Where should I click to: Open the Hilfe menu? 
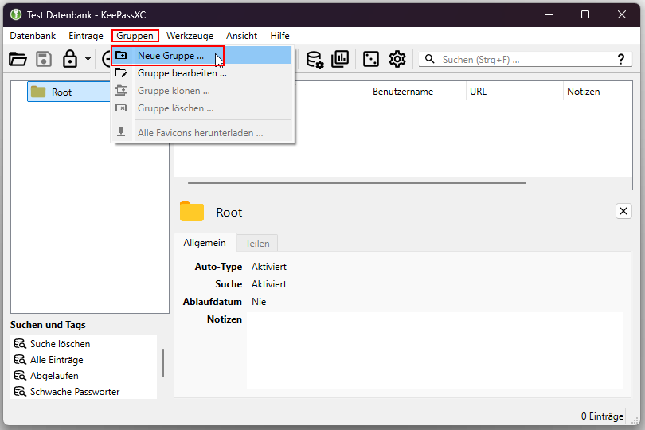click(x=279, y=36)
